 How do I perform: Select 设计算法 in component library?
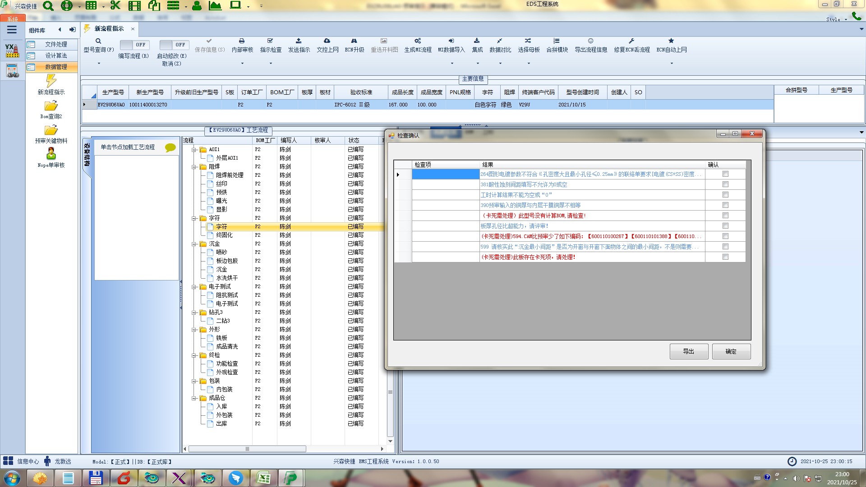point(56,55)
